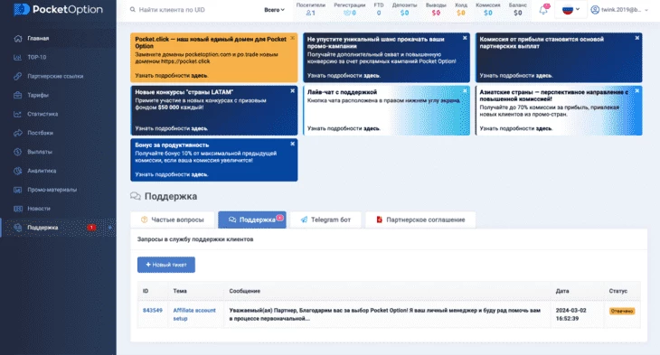The width and height of the screenshot is (660, 355).
Task: Open Партнерское соглашение tab
Action: click(420, 220)
